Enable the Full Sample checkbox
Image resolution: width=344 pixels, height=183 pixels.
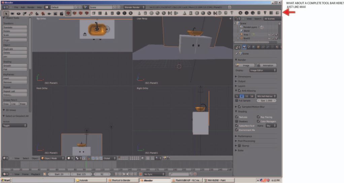tap(237, 100)
